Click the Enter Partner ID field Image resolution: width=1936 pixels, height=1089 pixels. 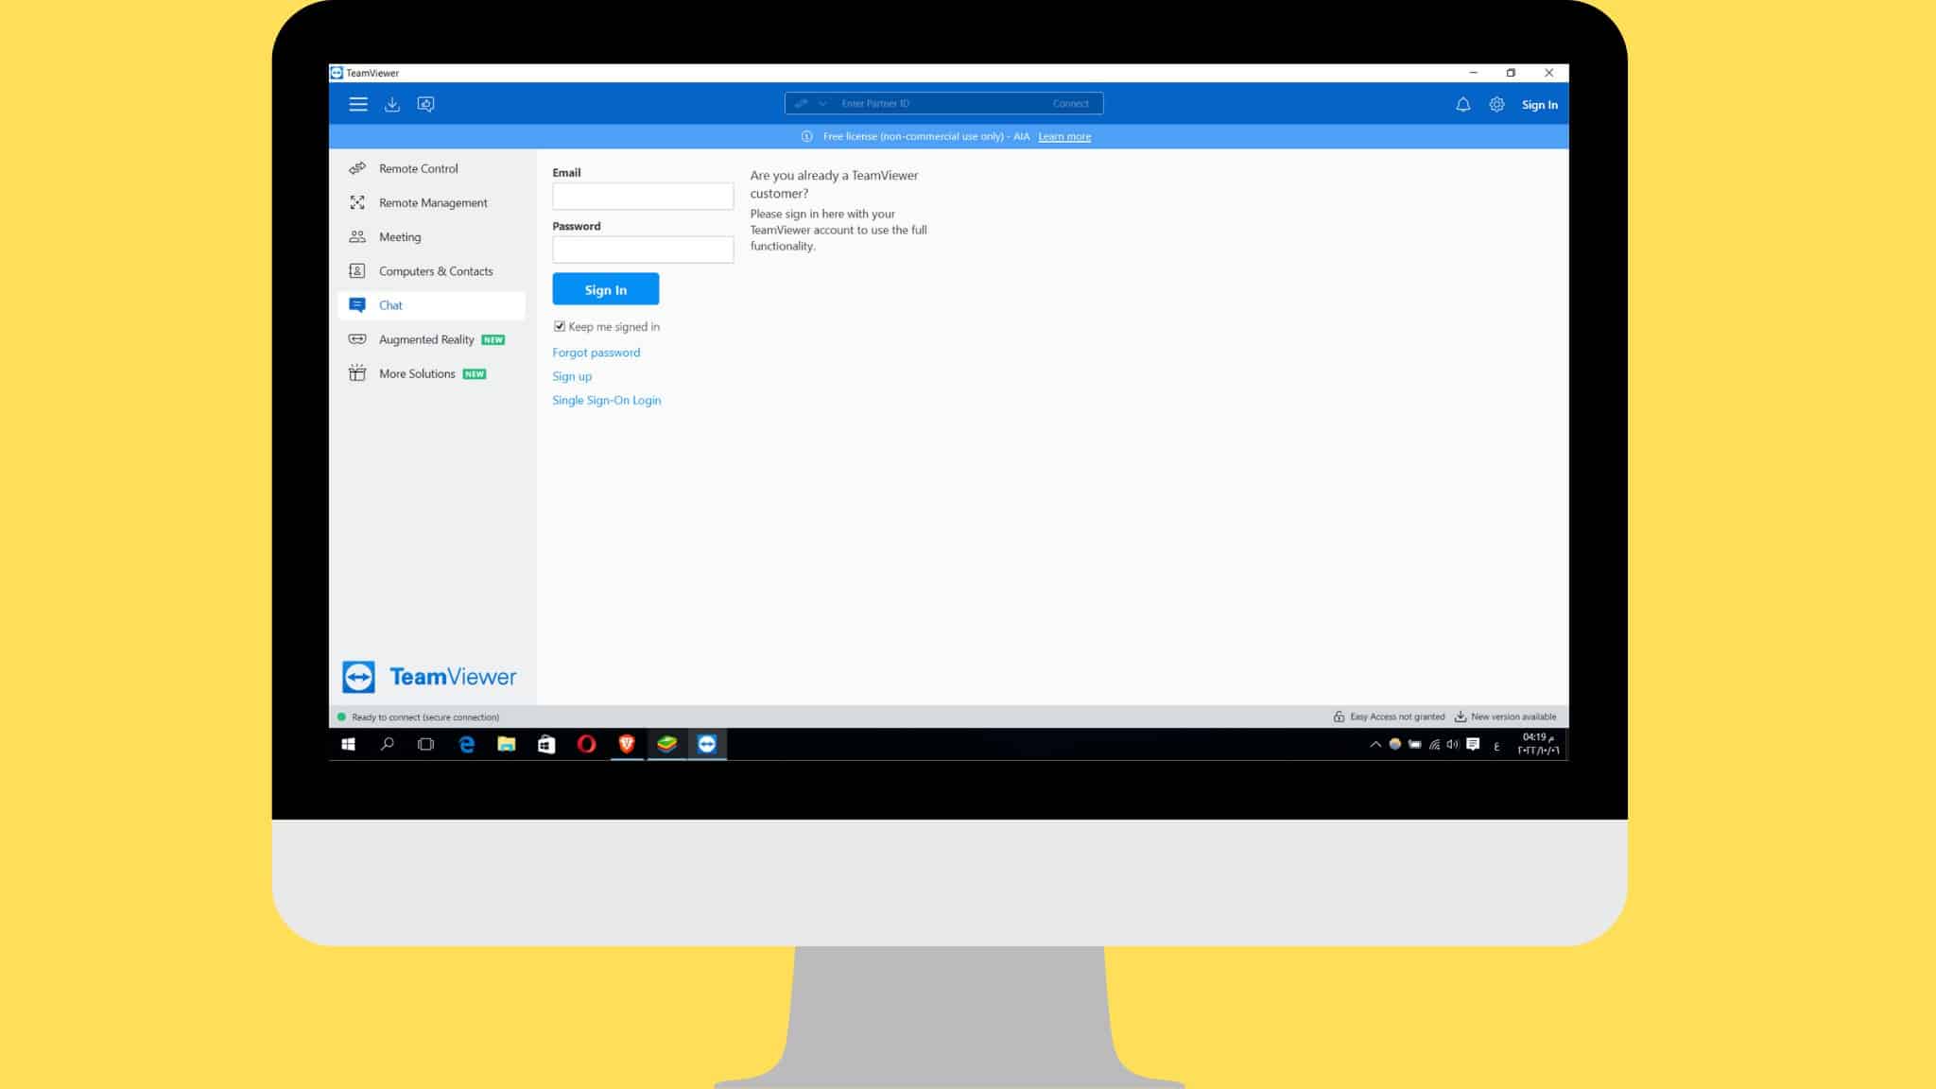coord(941,104)
